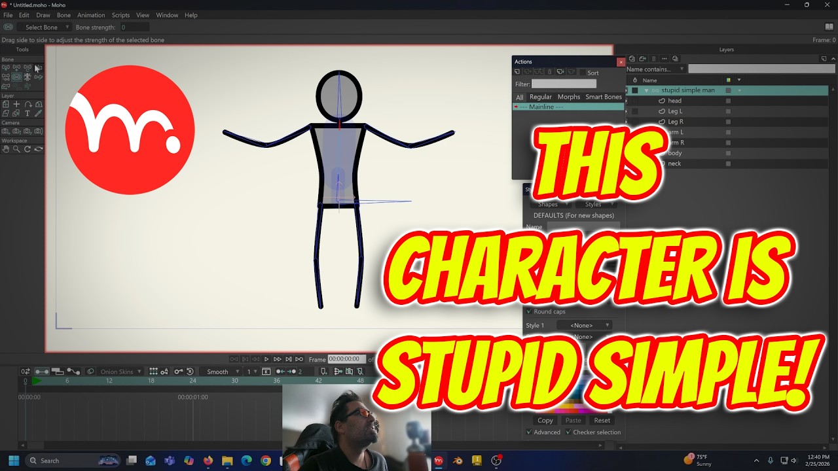The height and width of the screenshot is (471, 838).
Task: Select the Bind Points tool with snowflake icon
Action: coord(27,77)
